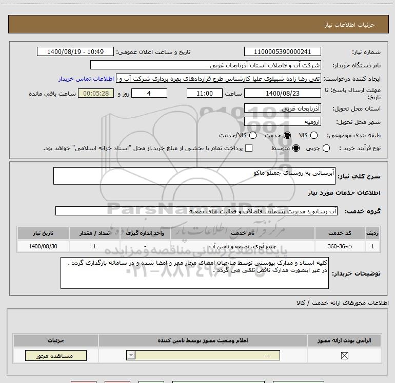This screenshot has height=383, width=395.
Task: Click the کد خدمت column header
Action: [340, 233]
